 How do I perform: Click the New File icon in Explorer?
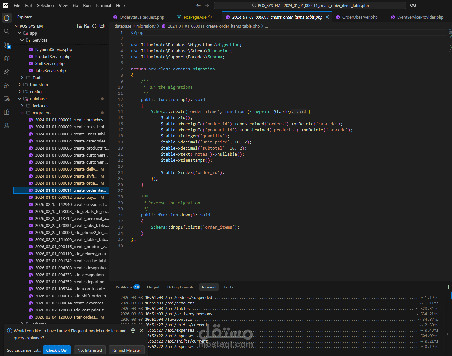click(79, 26)
